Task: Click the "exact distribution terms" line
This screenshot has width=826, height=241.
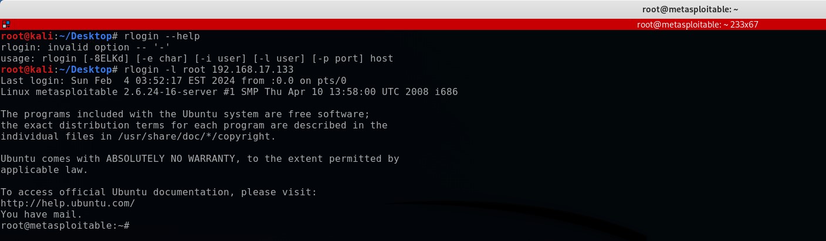Action: tap(194, 125)
